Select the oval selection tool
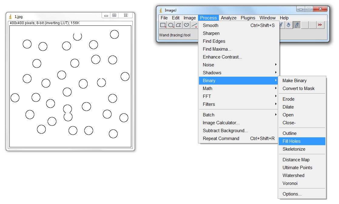Viewport: 339px width, 204px height. 170,25
